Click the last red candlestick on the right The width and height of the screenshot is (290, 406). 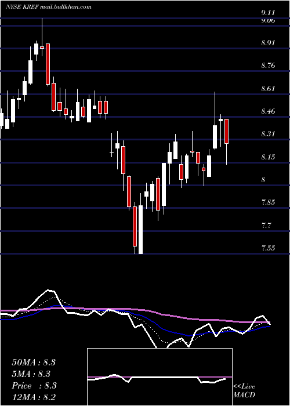pyautogui.click(x=227, y=131)
